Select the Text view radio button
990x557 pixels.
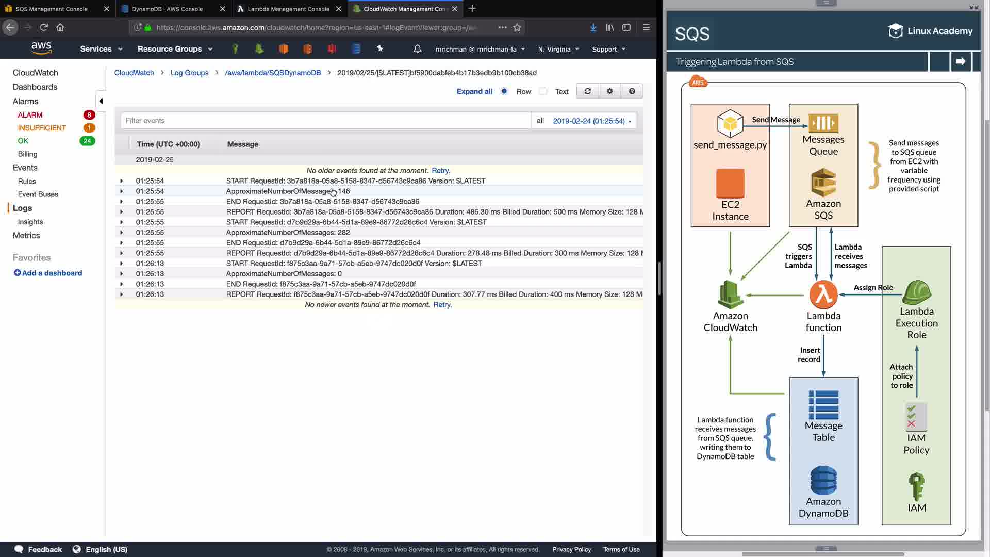[543, 91]
